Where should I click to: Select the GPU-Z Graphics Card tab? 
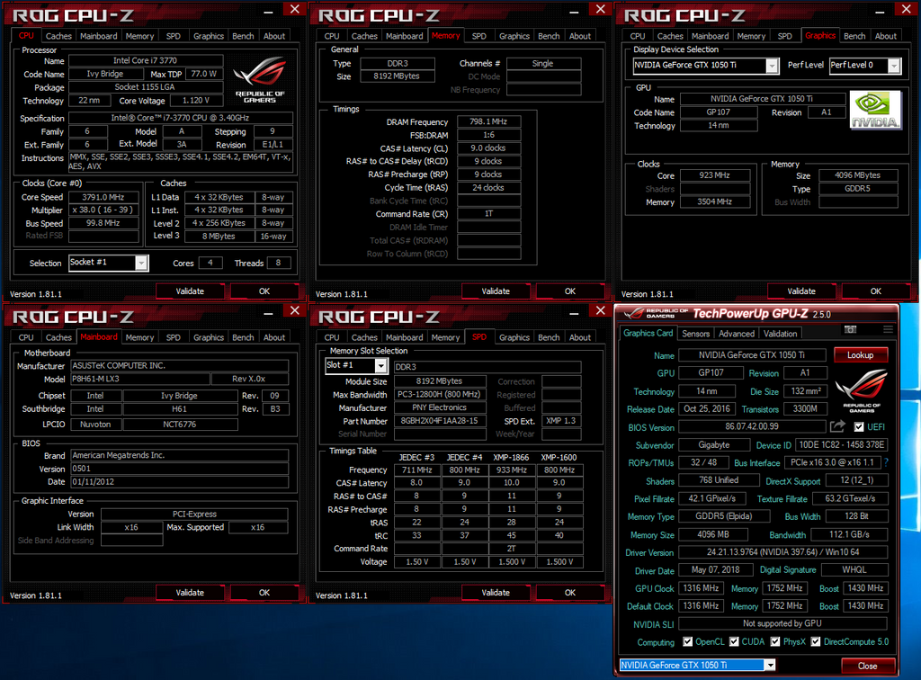click(648, 333)
